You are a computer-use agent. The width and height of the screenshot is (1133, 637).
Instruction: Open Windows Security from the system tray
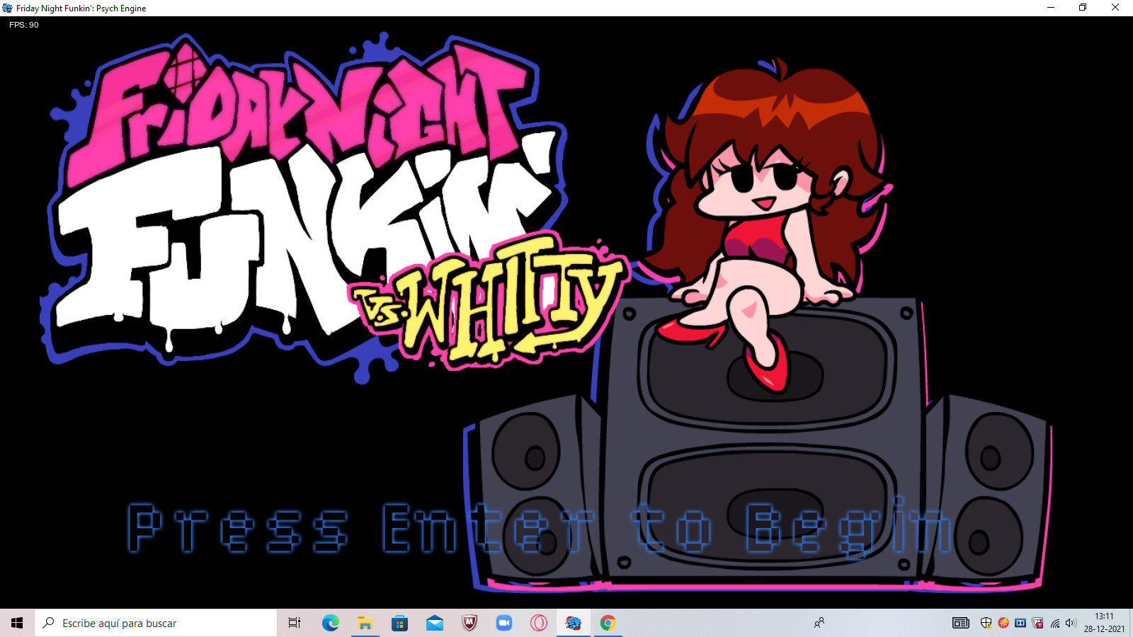coord(985,624)
